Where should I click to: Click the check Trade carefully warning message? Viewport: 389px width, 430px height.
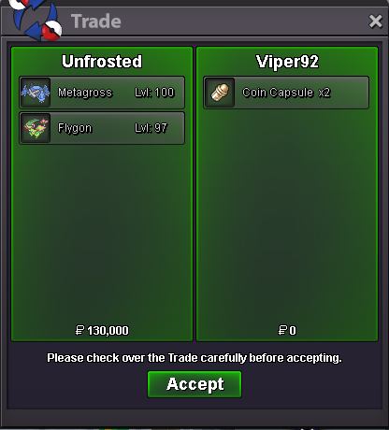coord(194,358)
